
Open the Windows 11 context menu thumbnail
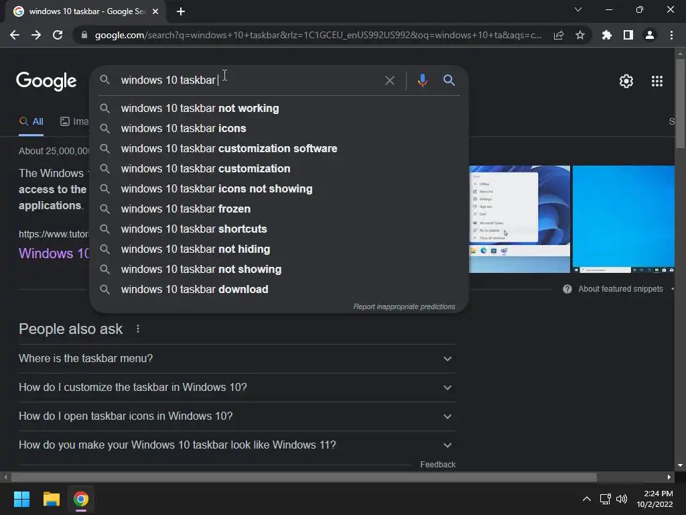(519, 219)
